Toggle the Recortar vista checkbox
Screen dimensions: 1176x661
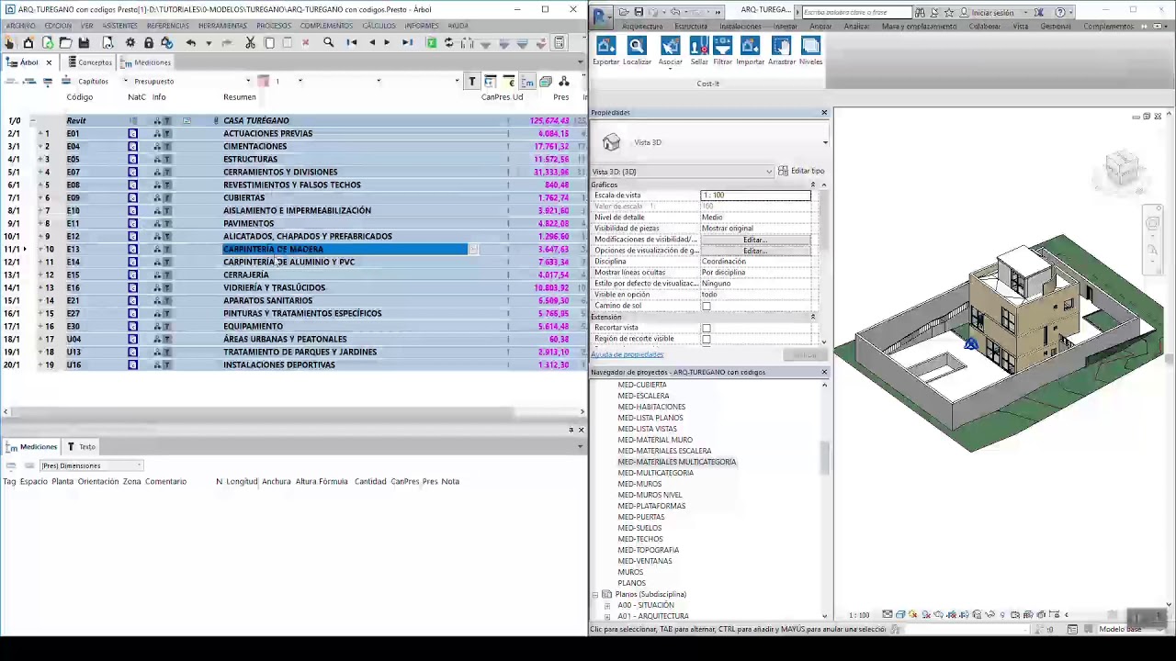(x=706, y=328)
